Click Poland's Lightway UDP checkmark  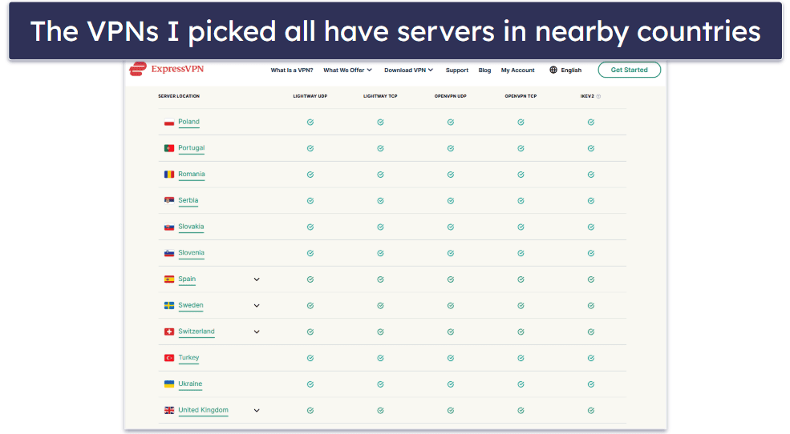coord(310,123)
